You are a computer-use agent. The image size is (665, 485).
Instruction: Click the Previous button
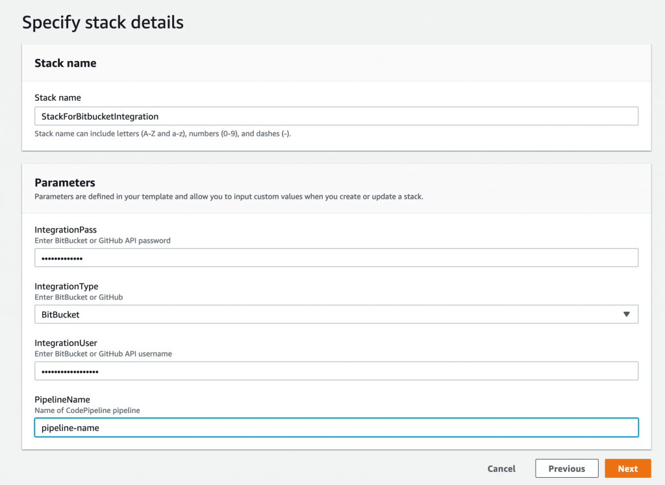[566, 468]
